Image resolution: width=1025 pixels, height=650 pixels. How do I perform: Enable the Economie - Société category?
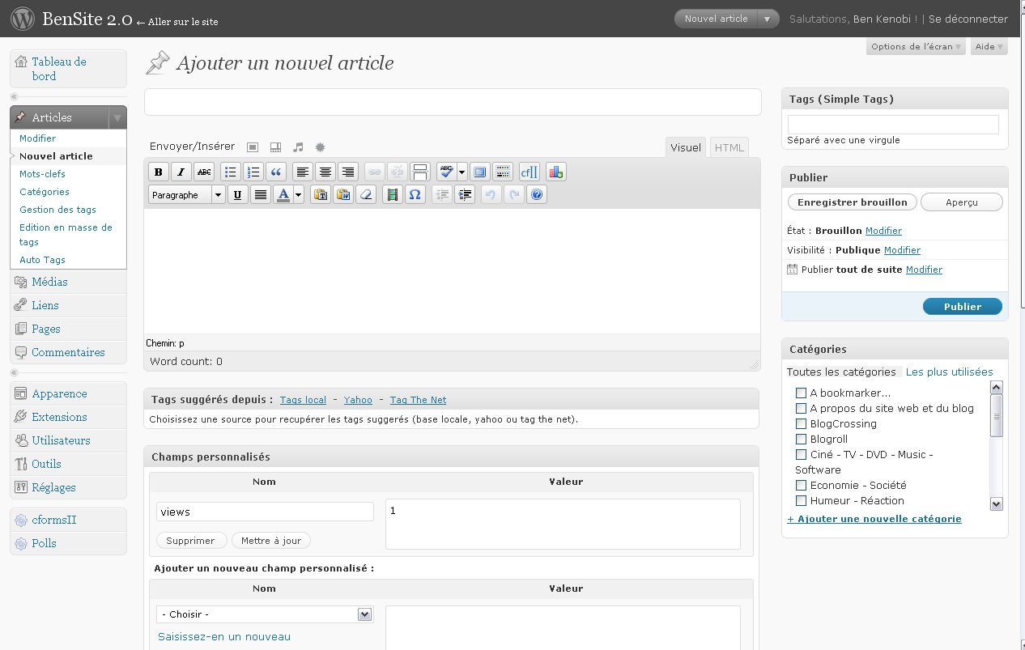click(x=801, y=486)
